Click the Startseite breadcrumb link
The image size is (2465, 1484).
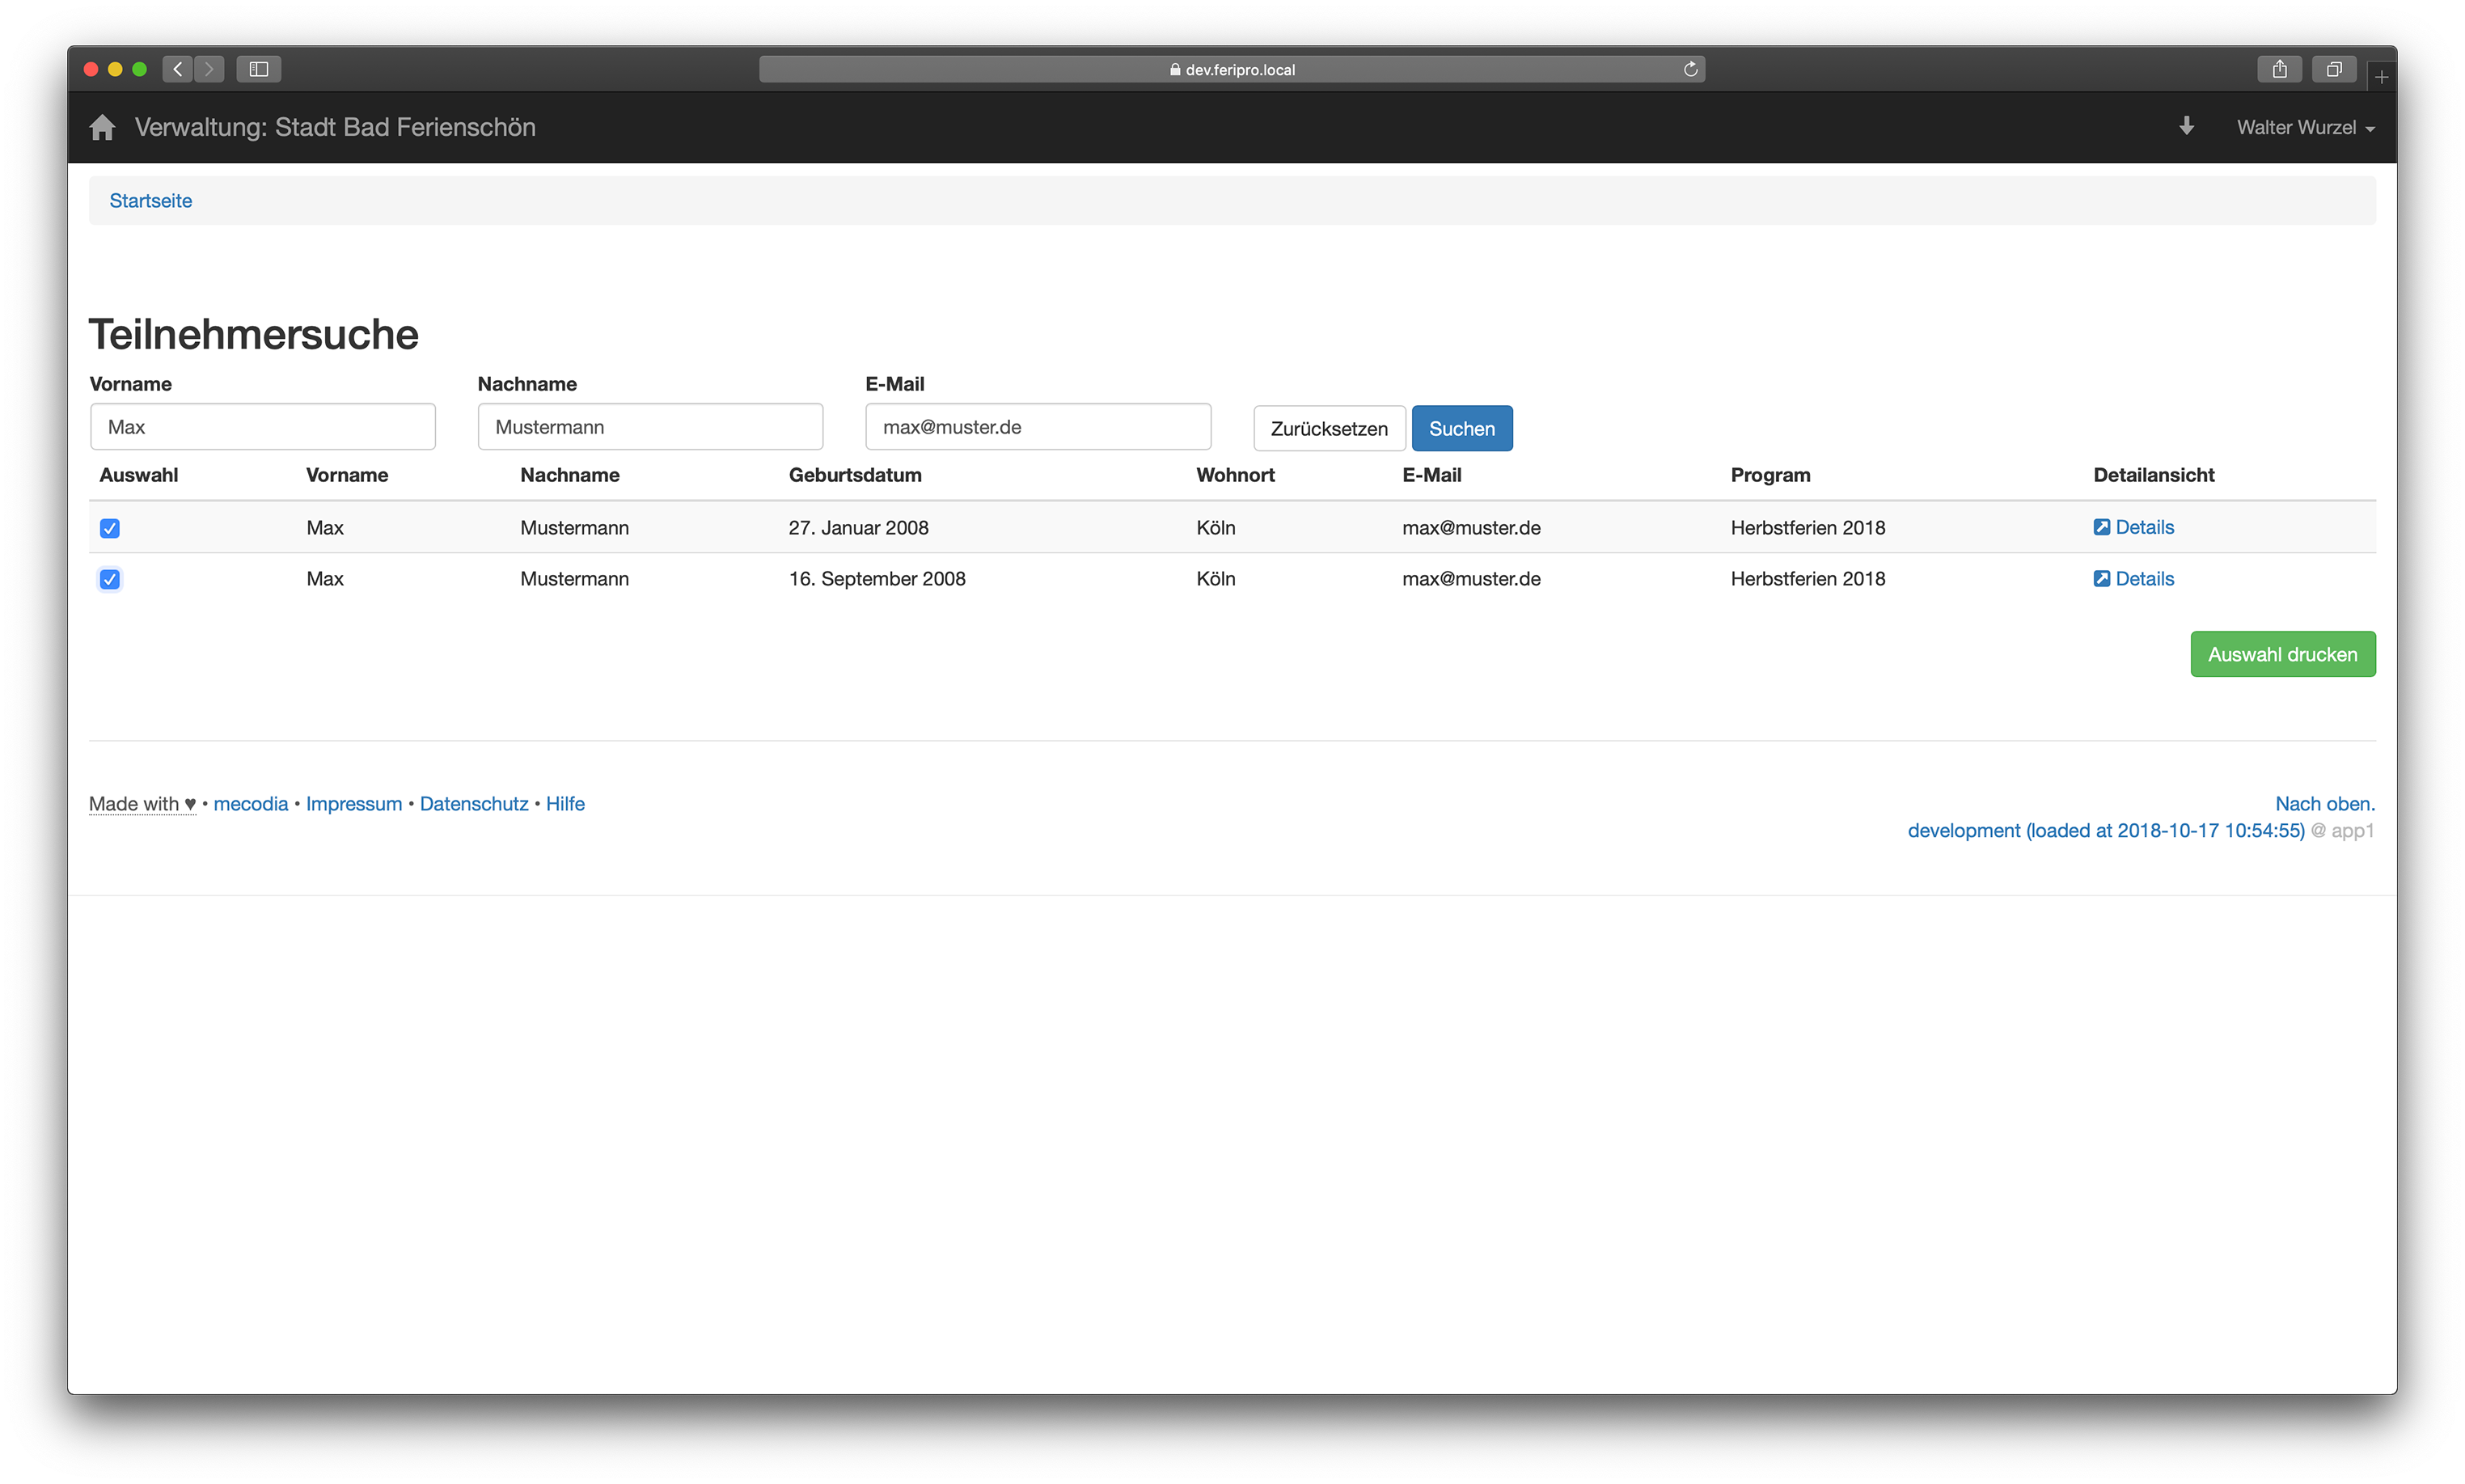click(150, 201)
